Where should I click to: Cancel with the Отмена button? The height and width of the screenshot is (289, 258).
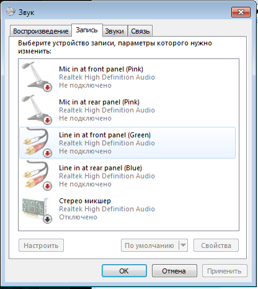click(x=174, y=270)
